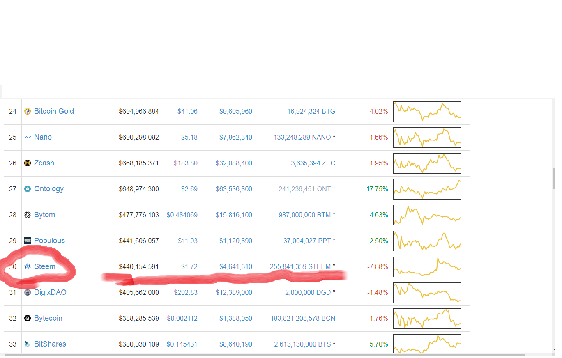Image resolution: width=562 pixels, height=358 pixels.
Task: Click Zcash volume $32,088,400
Action: click(x=234, y=163)
